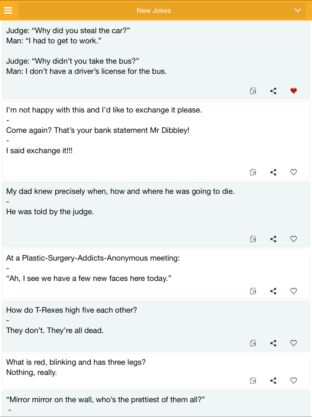
Task: Open the hamburger menu
Action: (8, 10)
